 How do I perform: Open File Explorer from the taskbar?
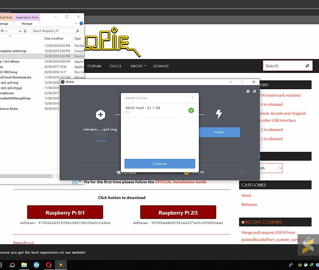[24, 265]
